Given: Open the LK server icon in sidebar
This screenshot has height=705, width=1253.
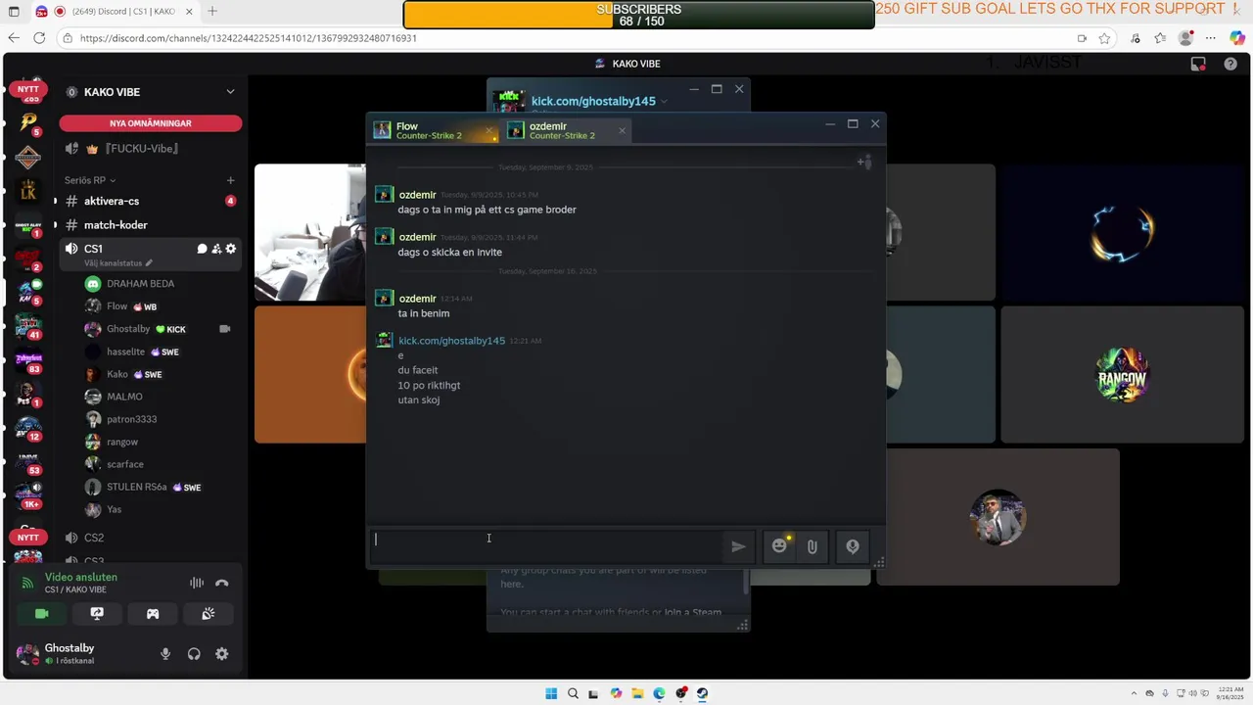Looking at the screenshot, I should 28,190.
